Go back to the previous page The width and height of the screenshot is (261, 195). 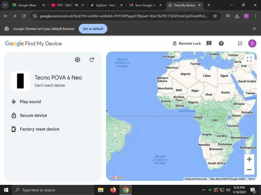[x=6, y=16]
